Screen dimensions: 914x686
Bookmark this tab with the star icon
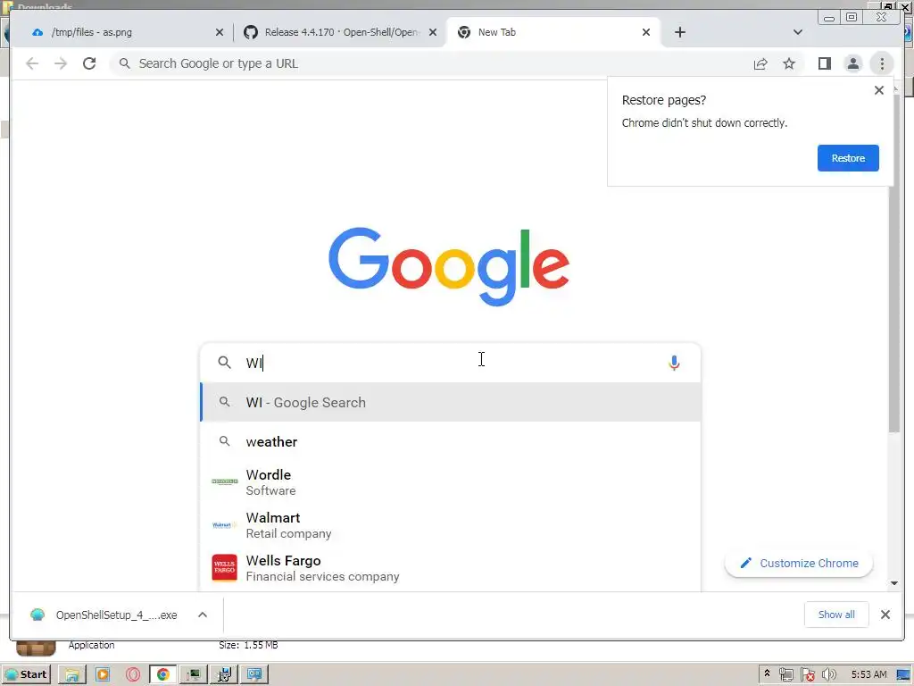coord(789,63)
